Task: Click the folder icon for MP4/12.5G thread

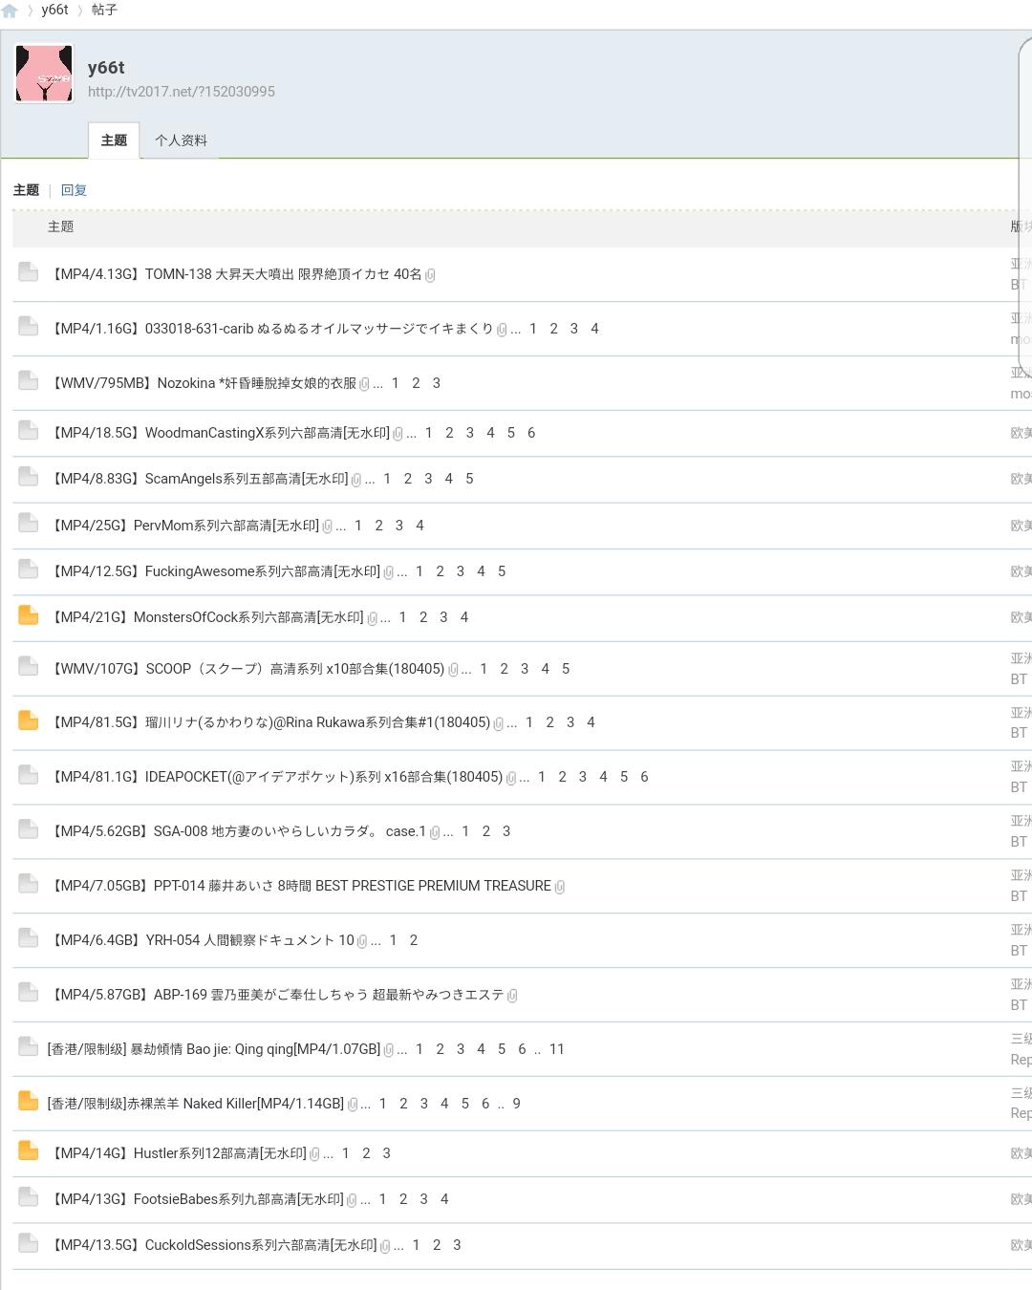Action: click(29, 569)
